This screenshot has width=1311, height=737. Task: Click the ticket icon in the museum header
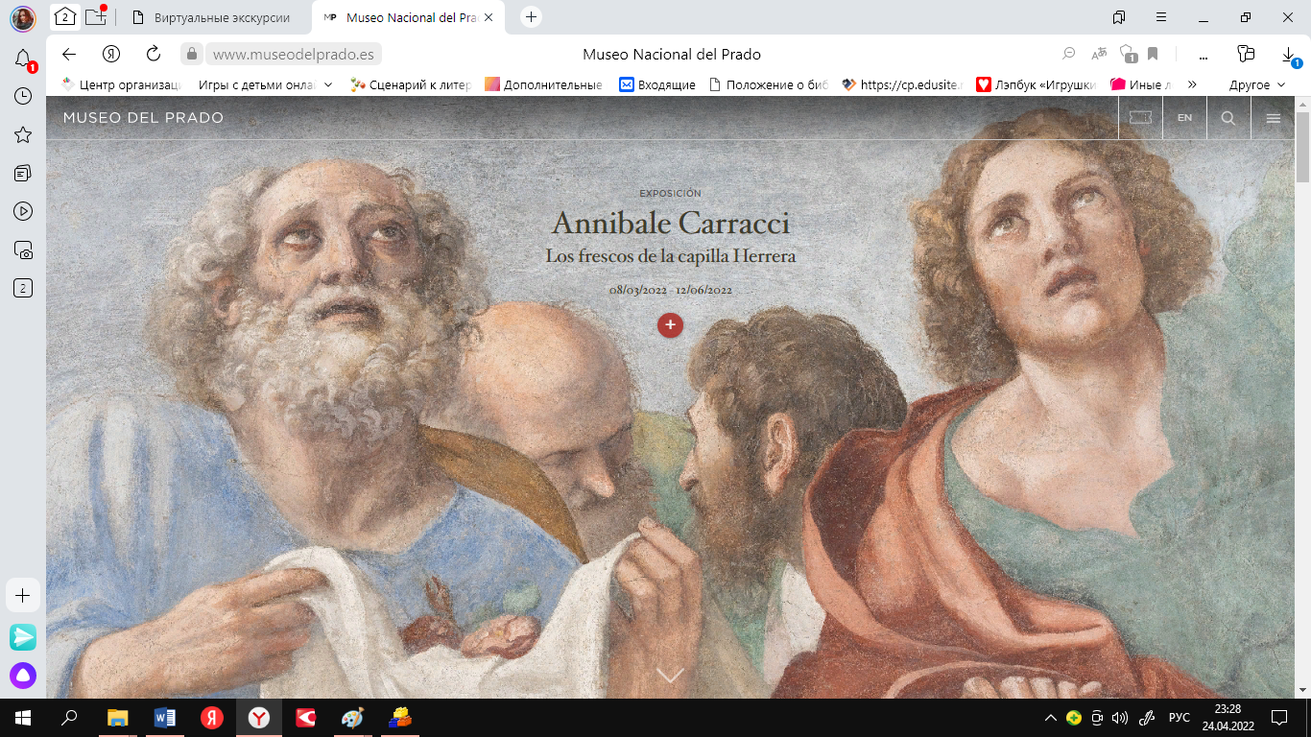click(1140, 118)
